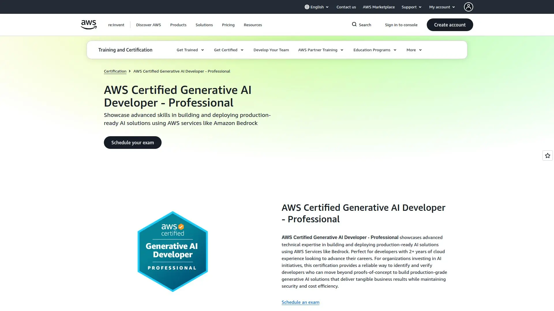Open the user profile avatar icon
The height and width of the screenshot is (311, 554).
(468, 7)
